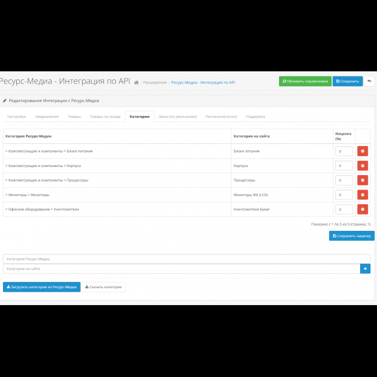Click Сохранить наценку button
This screenshot has height=377, width=377.
click(x=351, y=235)
